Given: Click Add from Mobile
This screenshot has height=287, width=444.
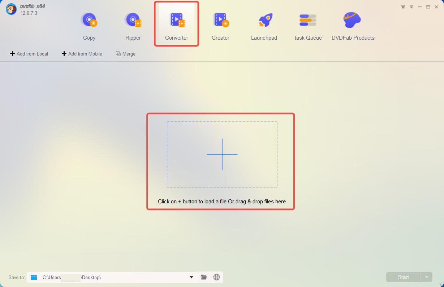Looking at the screenshot, I should pyautogui.click(x=82, y=54).
